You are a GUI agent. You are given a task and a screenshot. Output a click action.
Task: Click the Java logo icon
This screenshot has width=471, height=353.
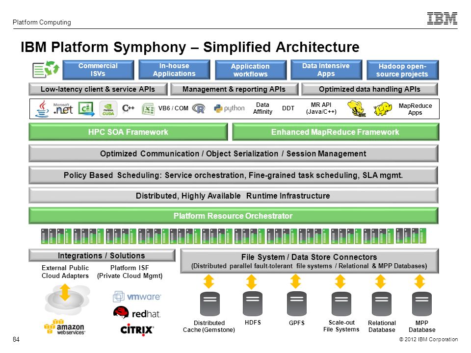point(42,109)
